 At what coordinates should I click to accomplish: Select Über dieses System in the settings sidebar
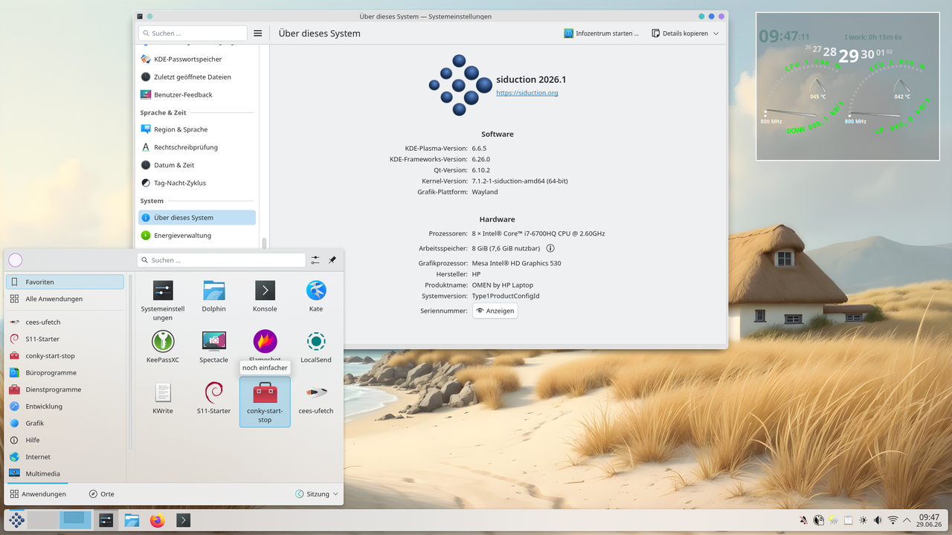(x=197, y=218)
